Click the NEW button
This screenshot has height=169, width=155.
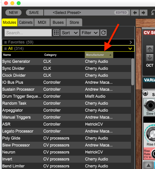(x=13, y=13)
